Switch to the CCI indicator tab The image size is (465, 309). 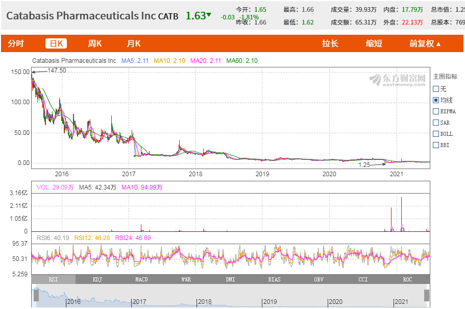[x=363, y=279]
